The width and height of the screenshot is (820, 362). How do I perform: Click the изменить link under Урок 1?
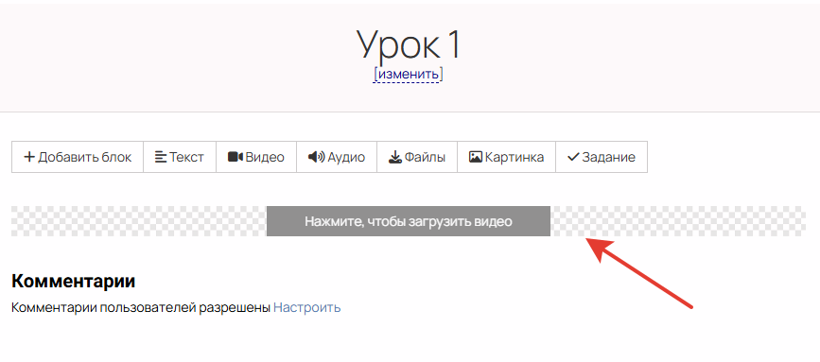point(409,74)
